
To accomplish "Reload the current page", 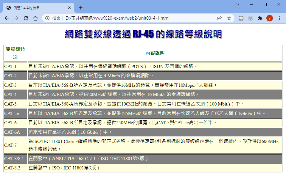I will click(26, 18).
